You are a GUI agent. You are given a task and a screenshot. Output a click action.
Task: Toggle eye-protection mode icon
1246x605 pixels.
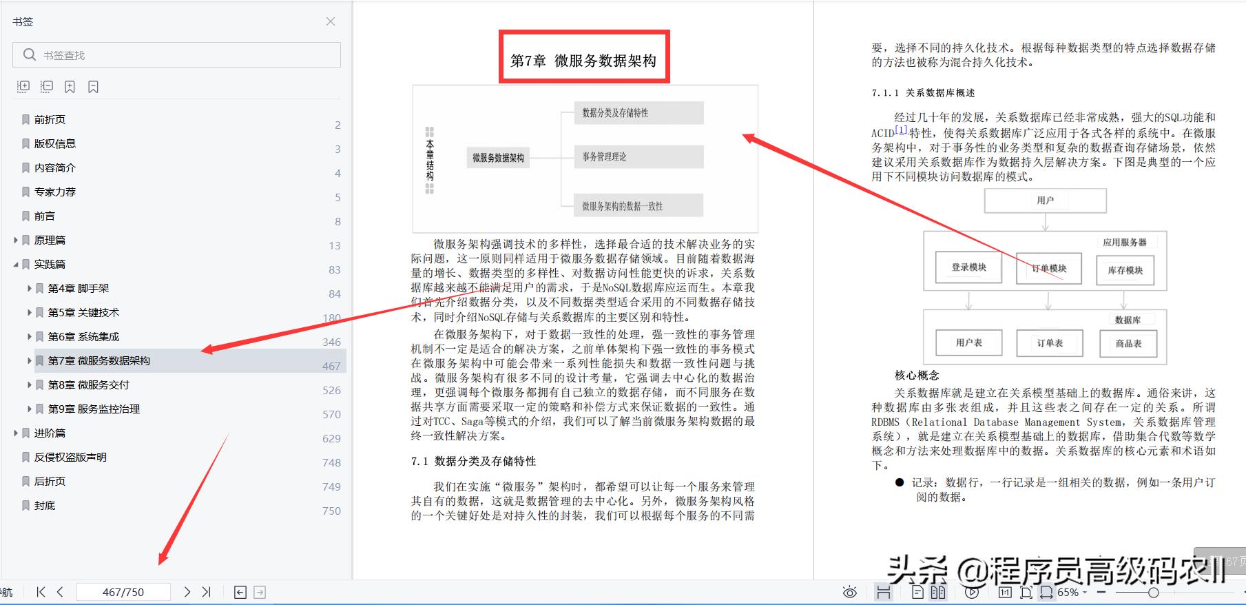click(850, 593)
